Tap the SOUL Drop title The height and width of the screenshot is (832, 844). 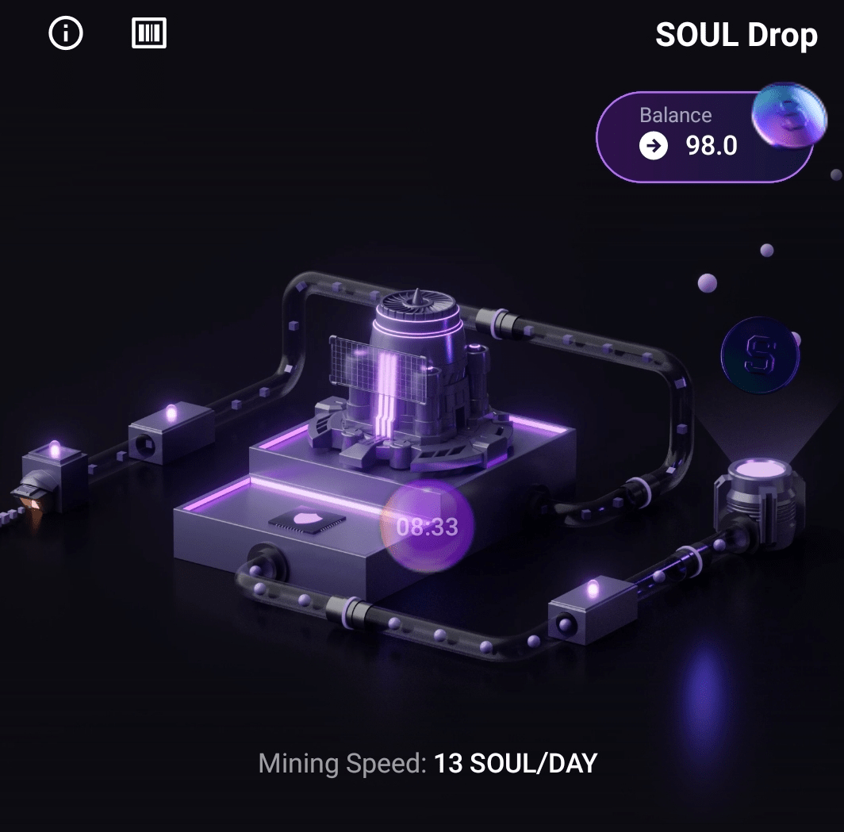click(736, 35)
